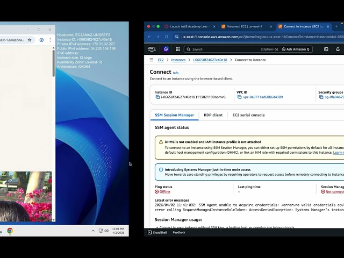Click the Offline ping status text
This screenshot has height=258, width=344.
click(164, 191)
